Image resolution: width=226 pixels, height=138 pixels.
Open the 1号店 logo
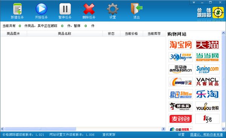point(207,119)
